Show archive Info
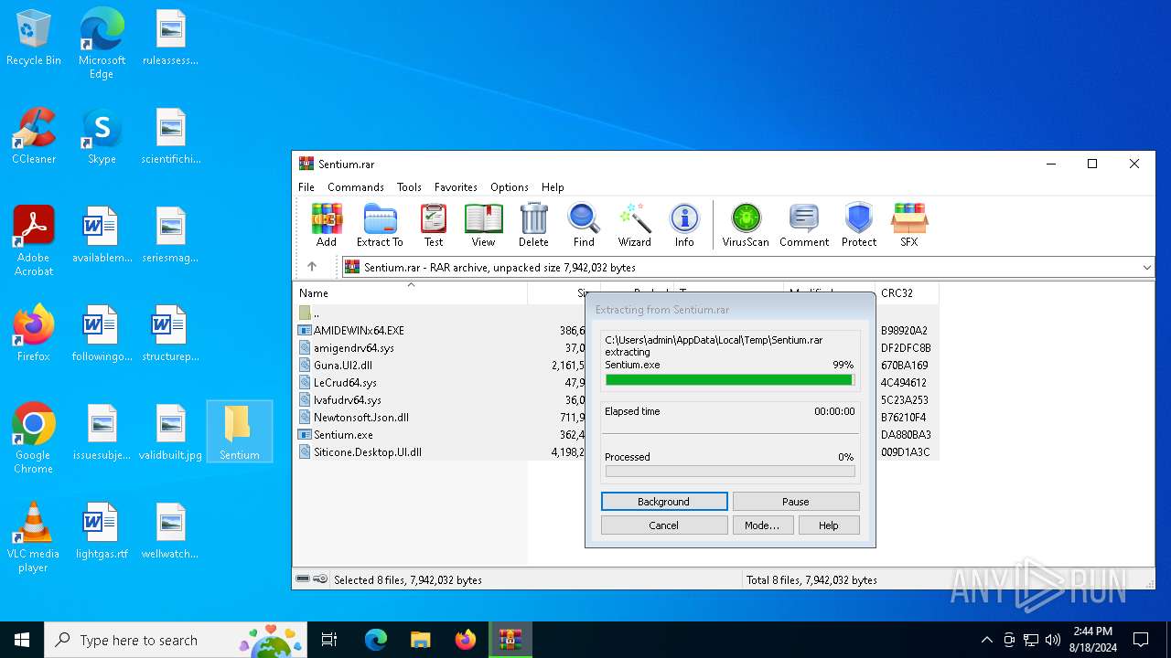This screenshot has width=1171, height=658. [x=684, y=225]
